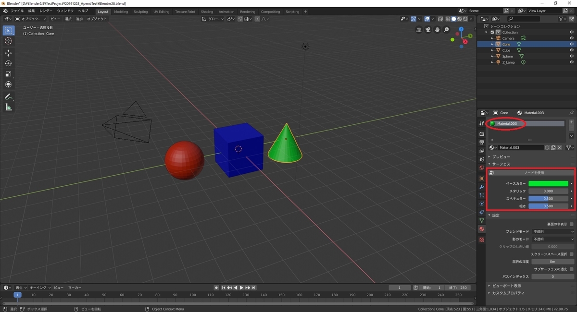Screen dimensions: 577x312
Task: Jump to timeline start frame
Action: [224, 288]
